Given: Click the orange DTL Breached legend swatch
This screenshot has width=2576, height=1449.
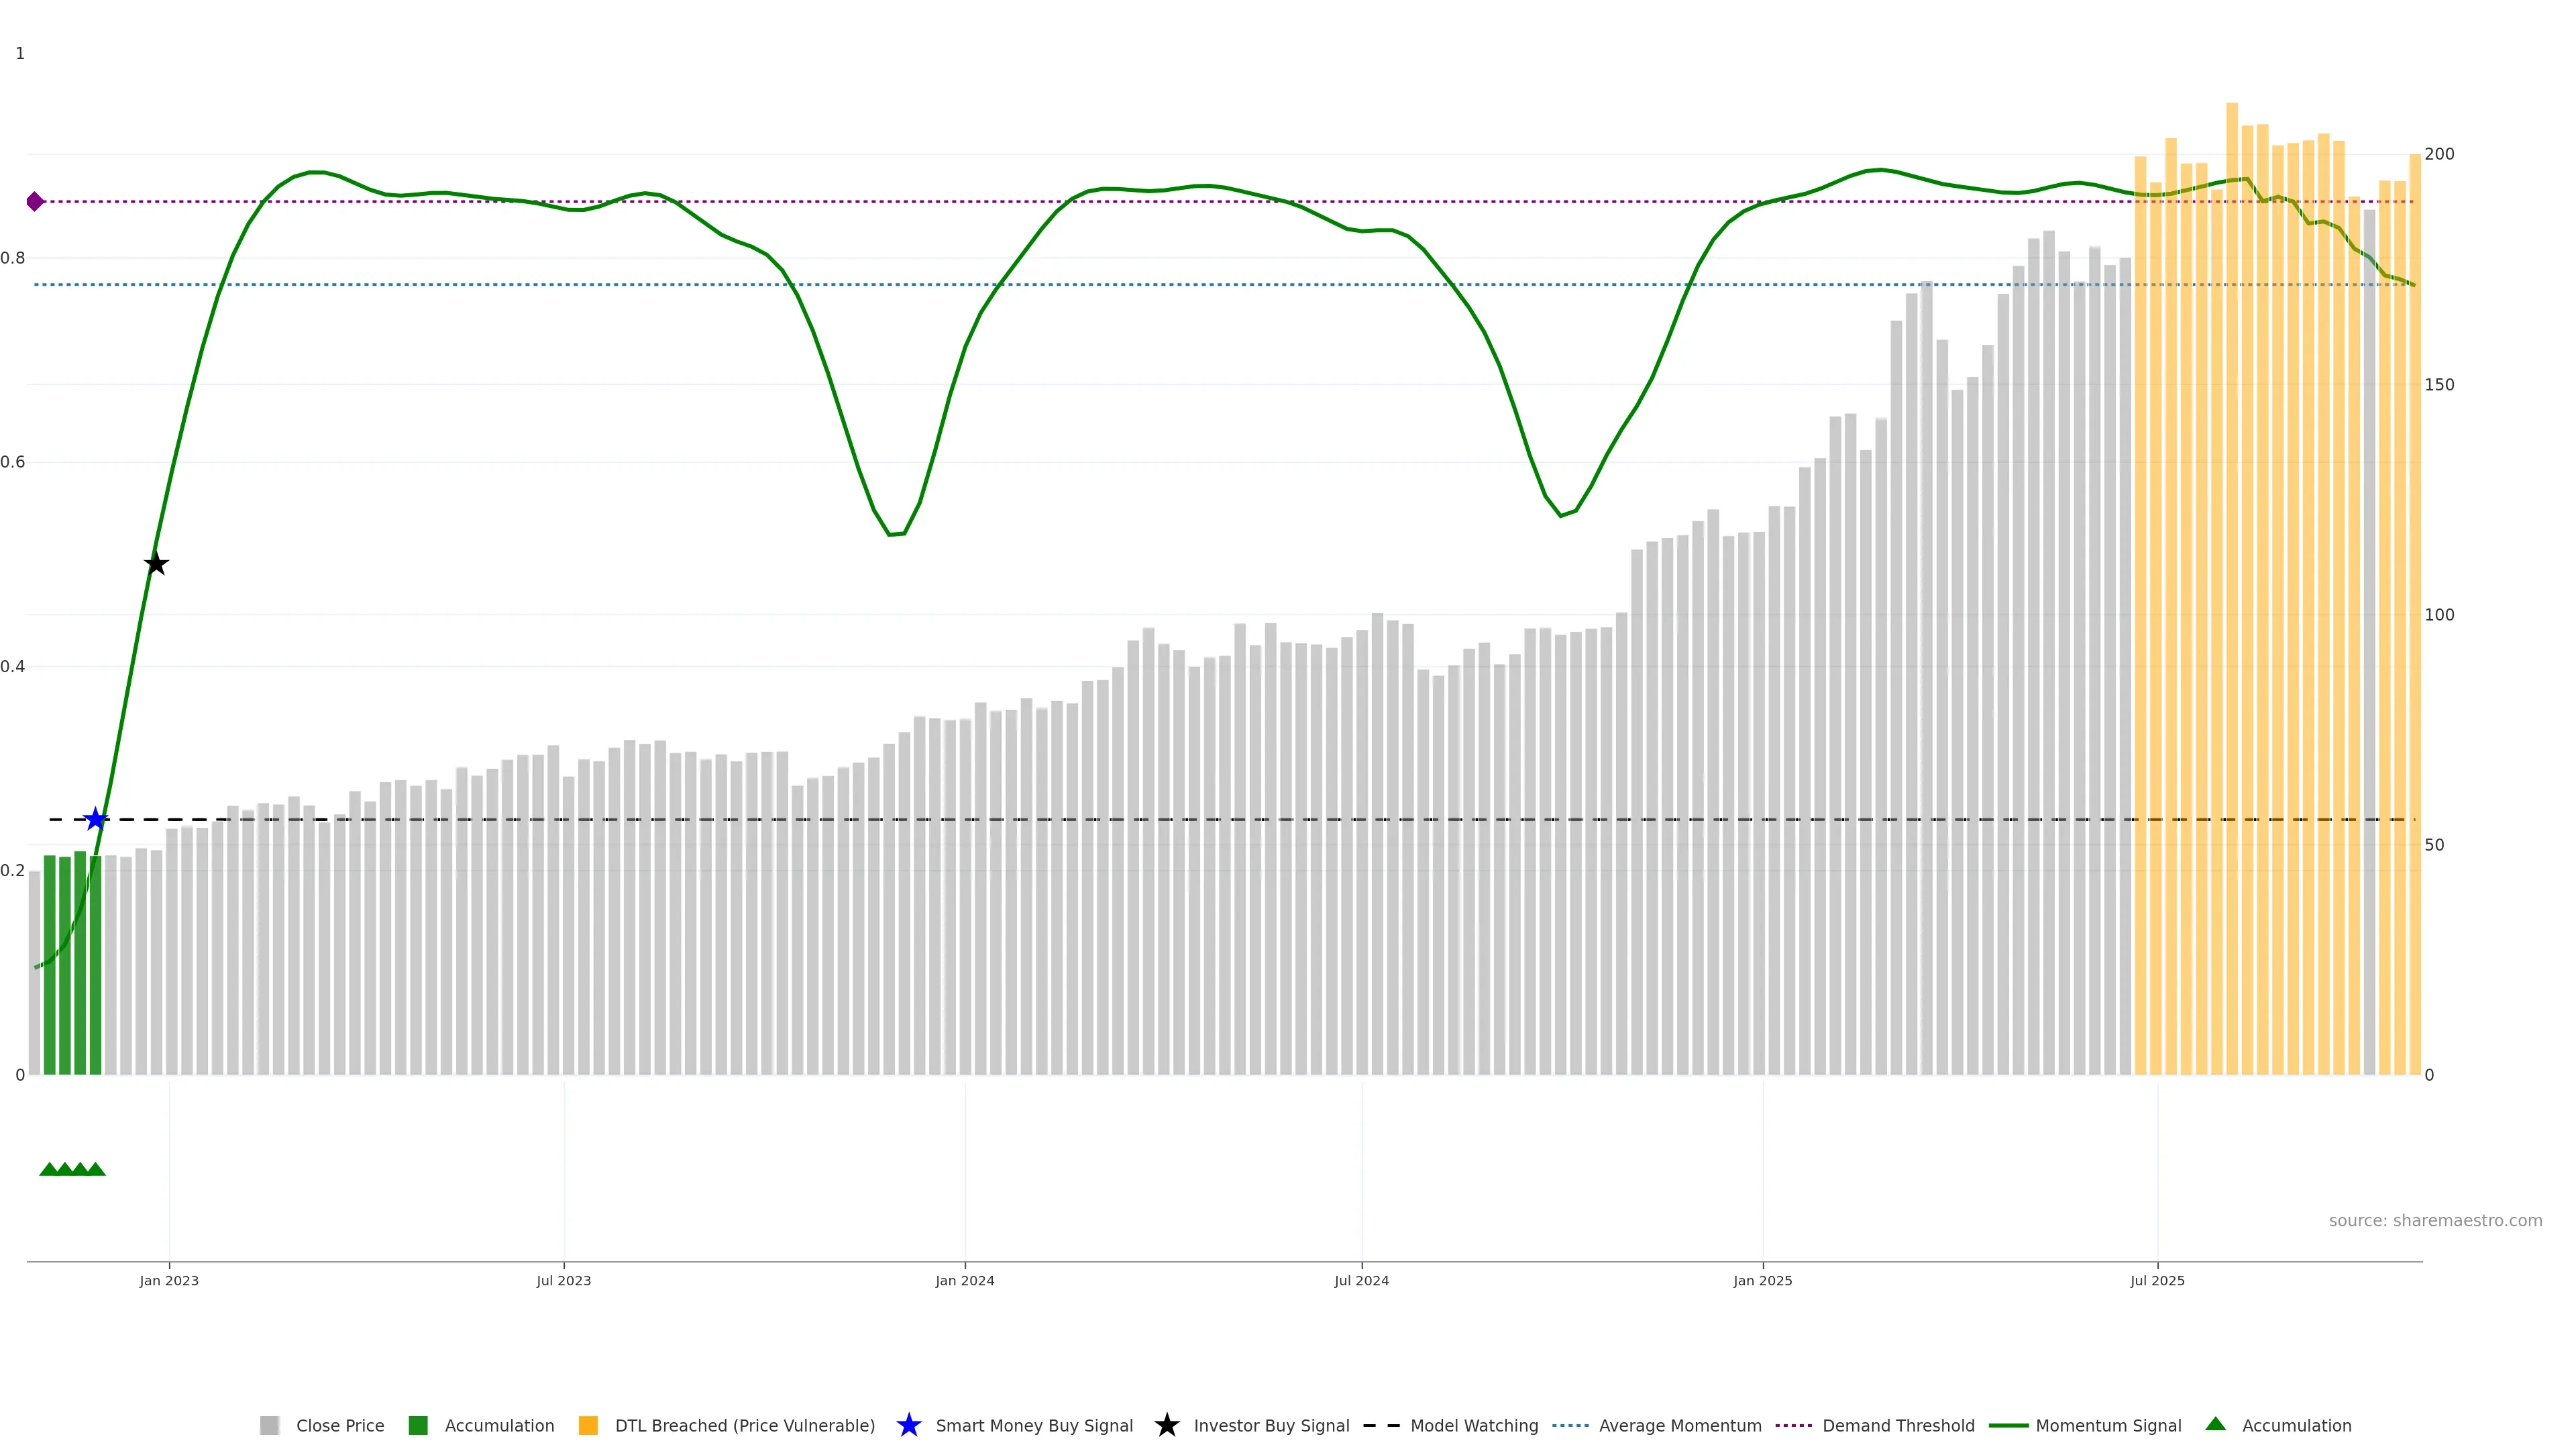Looking at the screenshot, I should [x=588, y=1425].
